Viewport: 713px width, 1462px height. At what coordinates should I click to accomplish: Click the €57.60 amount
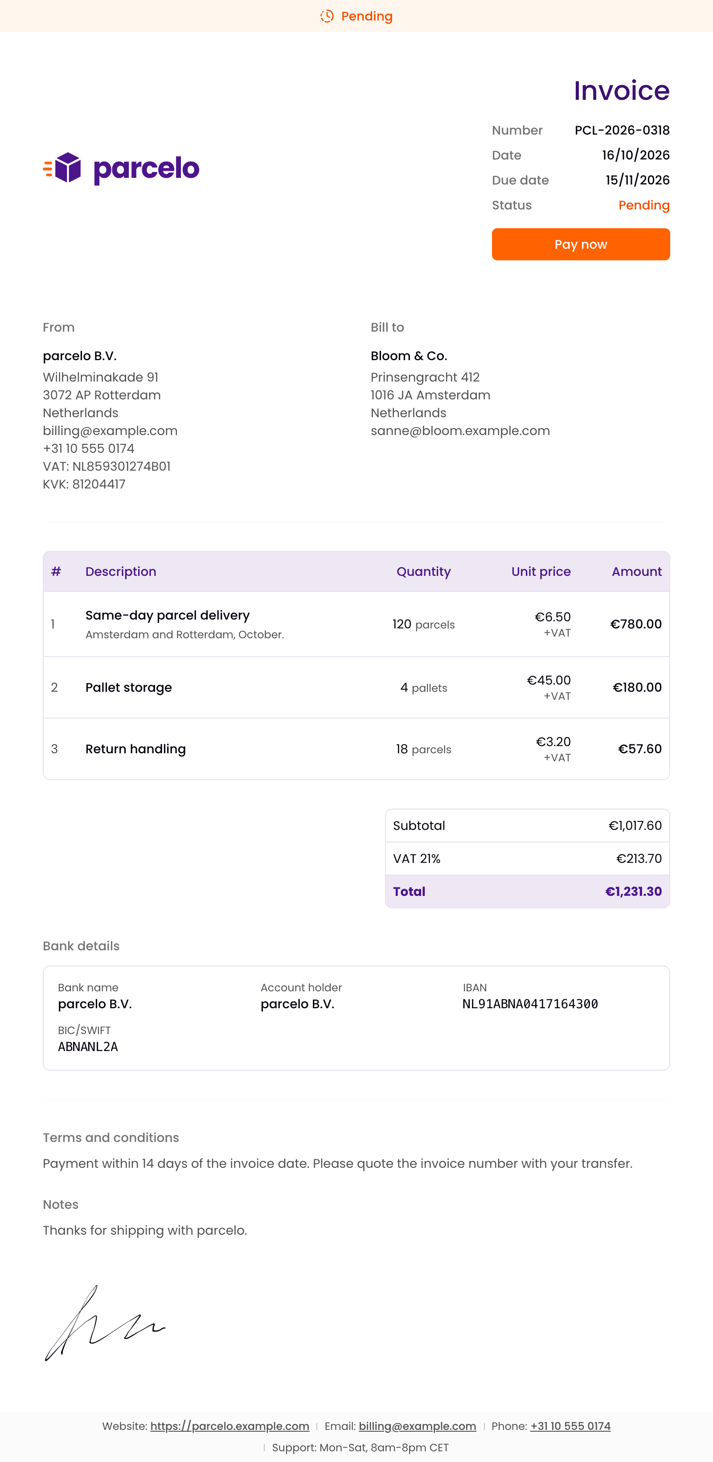tap(640, 748)
